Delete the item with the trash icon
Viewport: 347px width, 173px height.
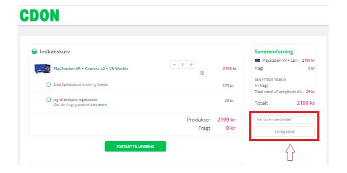click(x=202, y=73)
